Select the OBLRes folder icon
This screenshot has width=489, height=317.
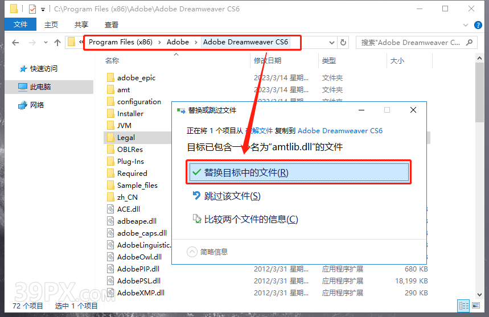pos(110,149)
